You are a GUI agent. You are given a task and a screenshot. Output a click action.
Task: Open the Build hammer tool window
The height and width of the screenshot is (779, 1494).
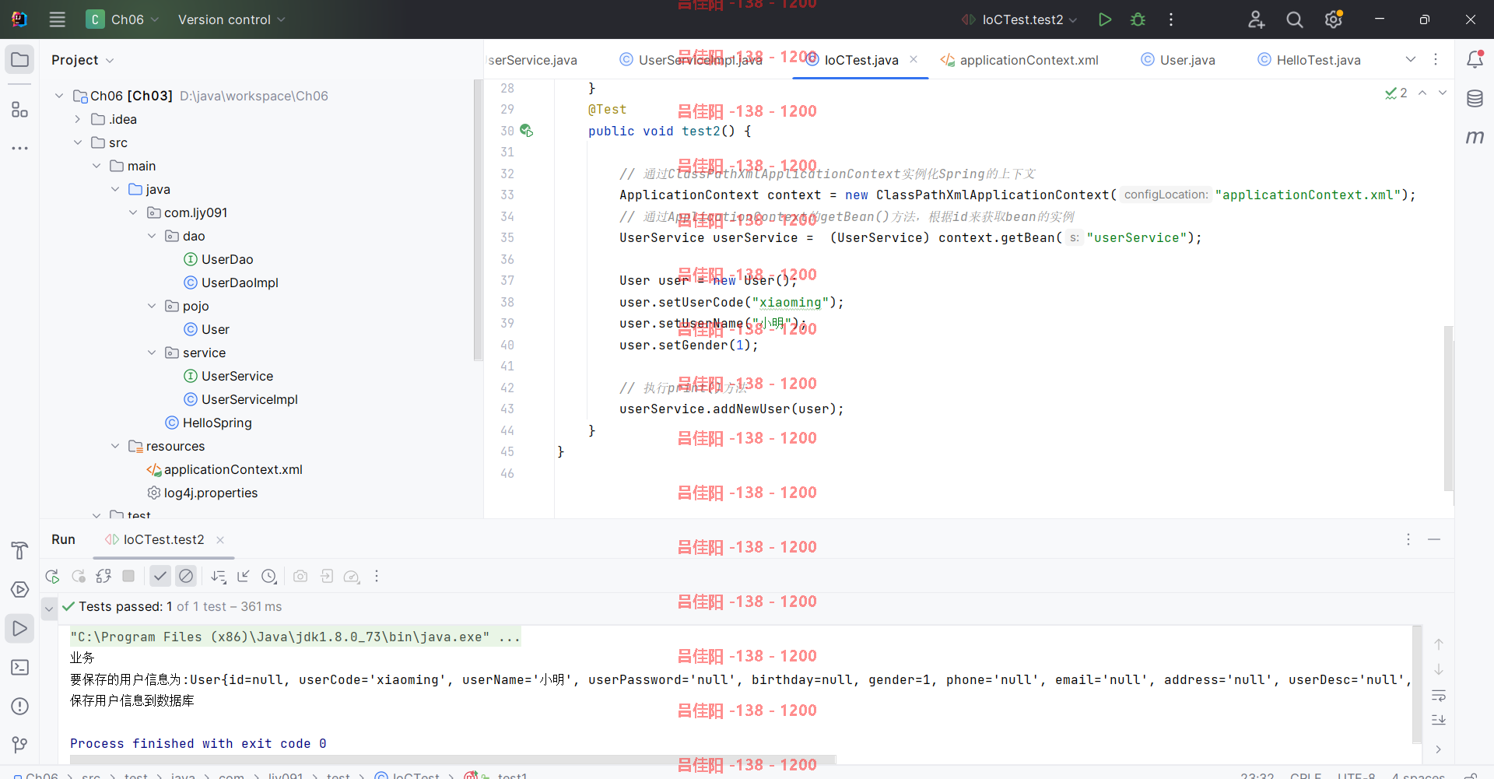(19, 551)
